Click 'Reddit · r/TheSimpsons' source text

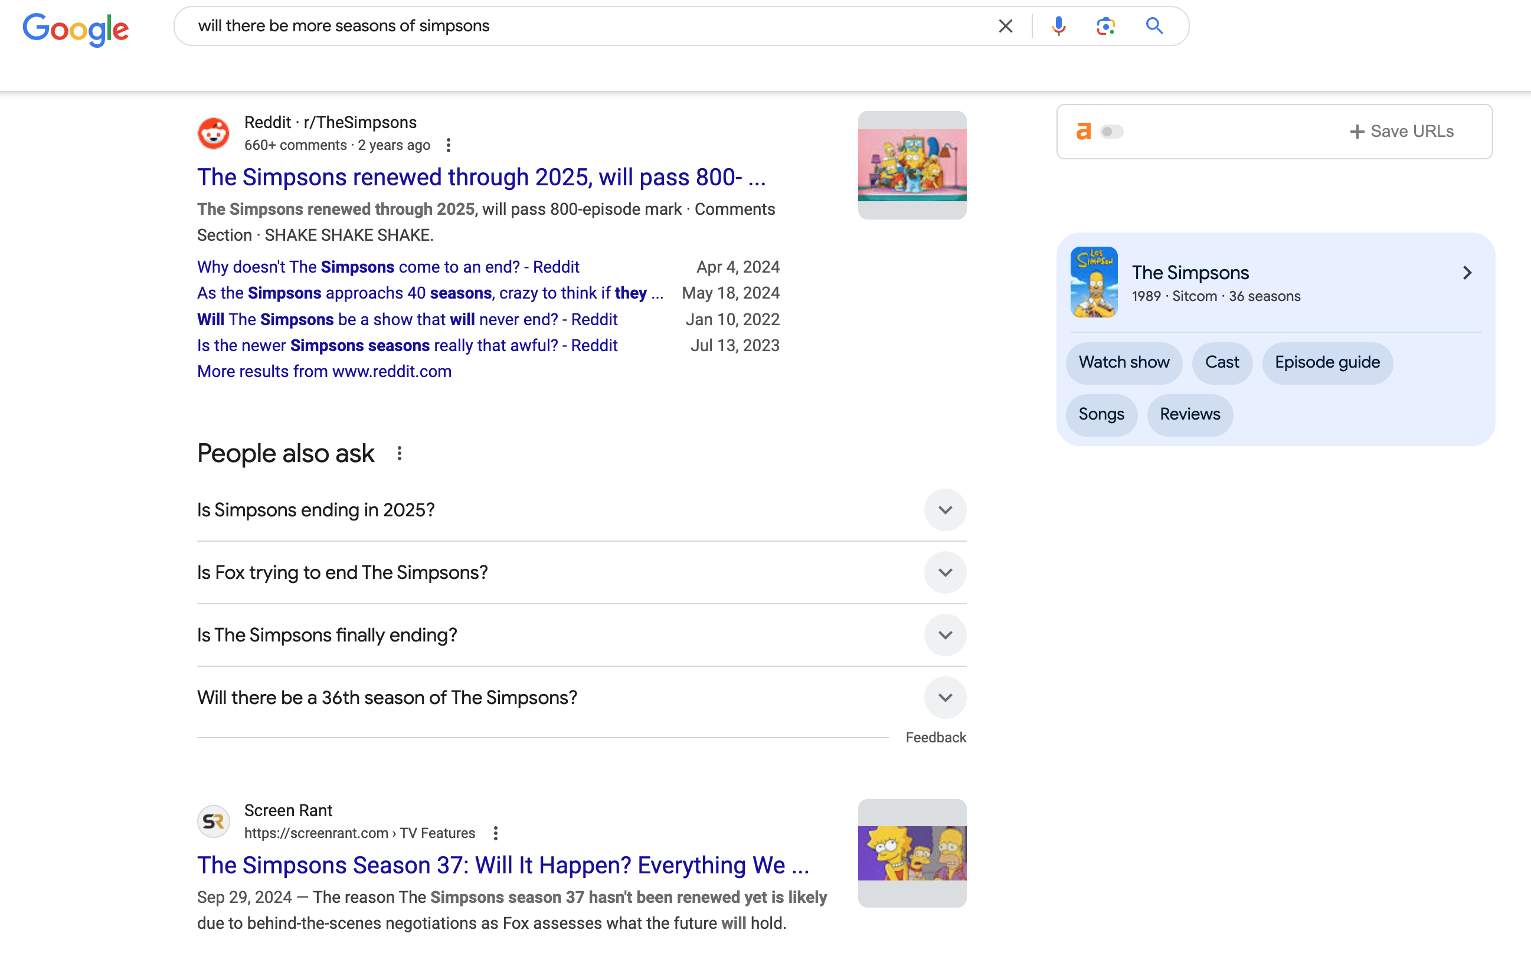[x=330, y=122]
